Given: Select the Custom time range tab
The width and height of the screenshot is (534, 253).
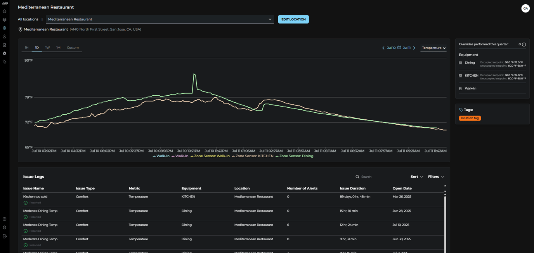Looking at the screenshot, I should pyautogui.click(x=73, y=48).
